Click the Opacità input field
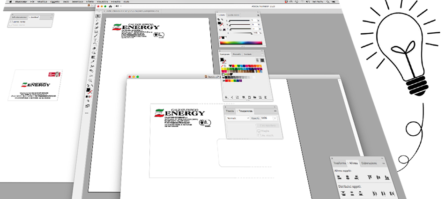 tap(267, 118)
